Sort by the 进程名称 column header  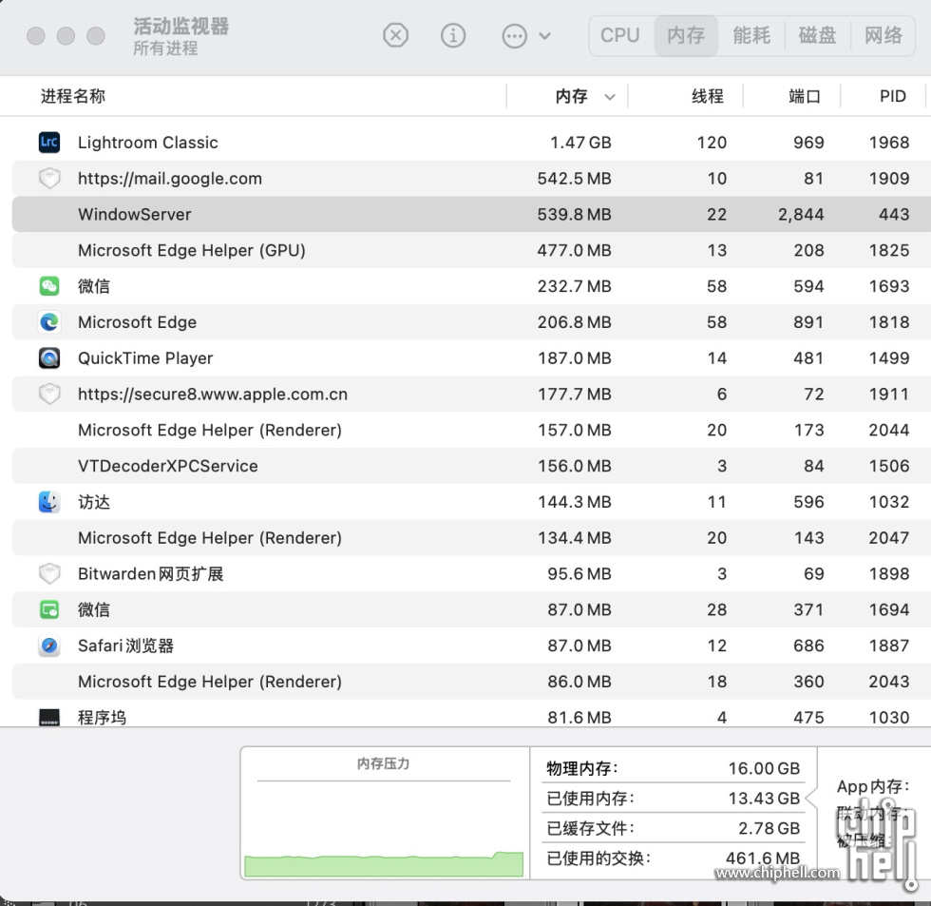point(73,96)
